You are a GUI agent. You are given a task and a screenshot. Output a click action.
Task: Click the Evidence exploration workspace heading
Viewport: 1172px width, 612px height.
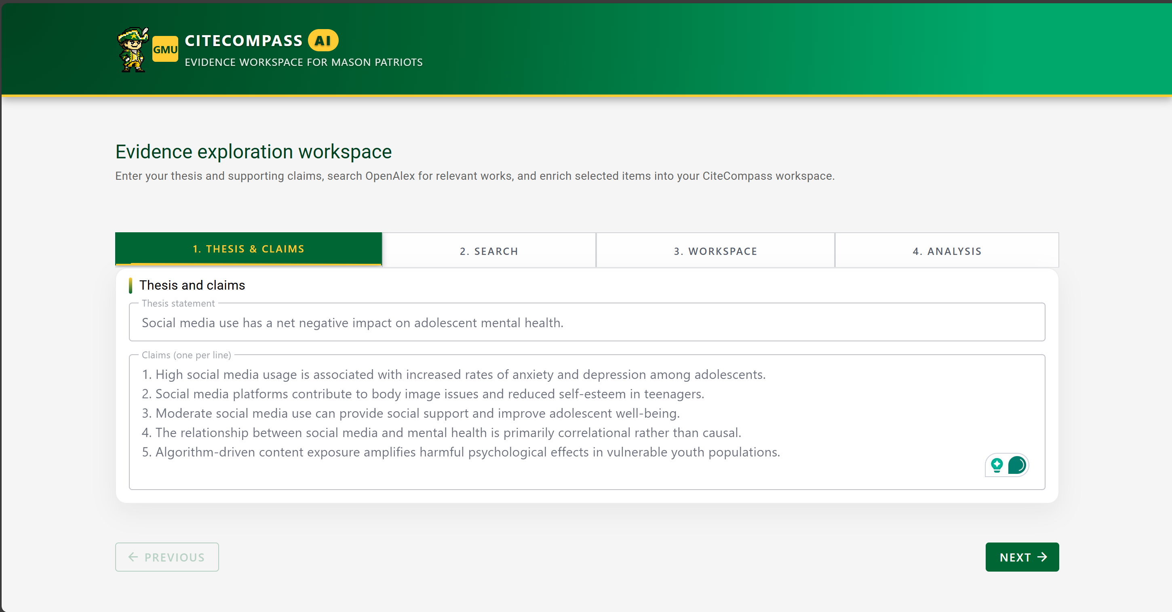click(x=253, y=152)
